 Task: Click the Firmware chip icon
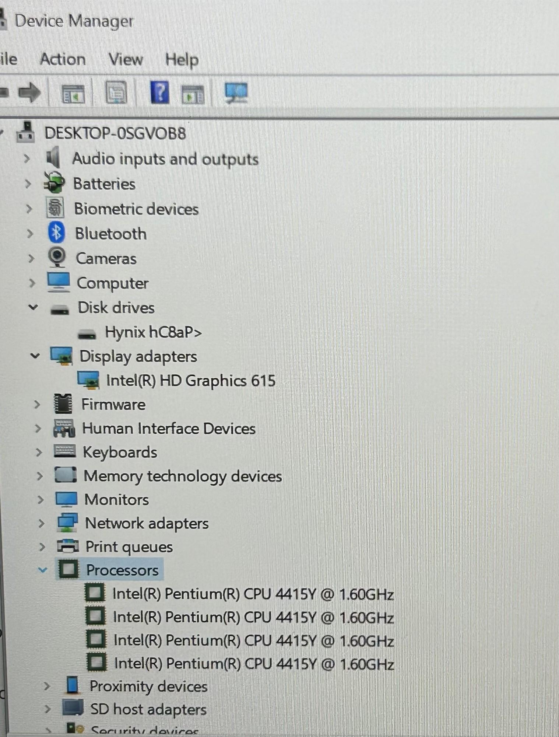pyautogui.click(x=63, y=404)
